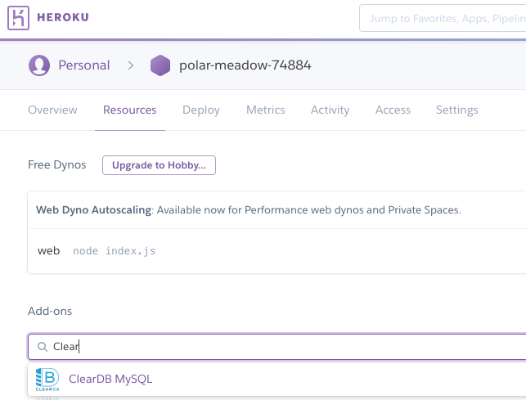Click the breadcrumb chevron after Personal
This screenshot has width=526, height=400.
pyautogui.click(x=131, y=65)
